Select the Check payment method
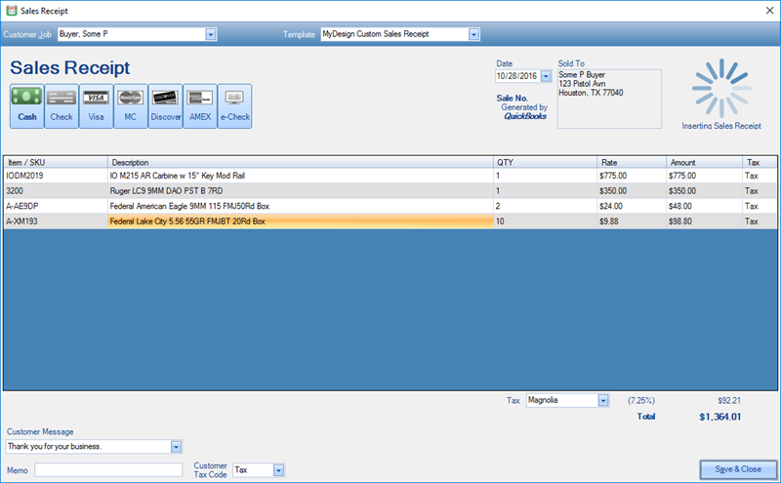This screenshot has height=483, width=781. [62, 106]
